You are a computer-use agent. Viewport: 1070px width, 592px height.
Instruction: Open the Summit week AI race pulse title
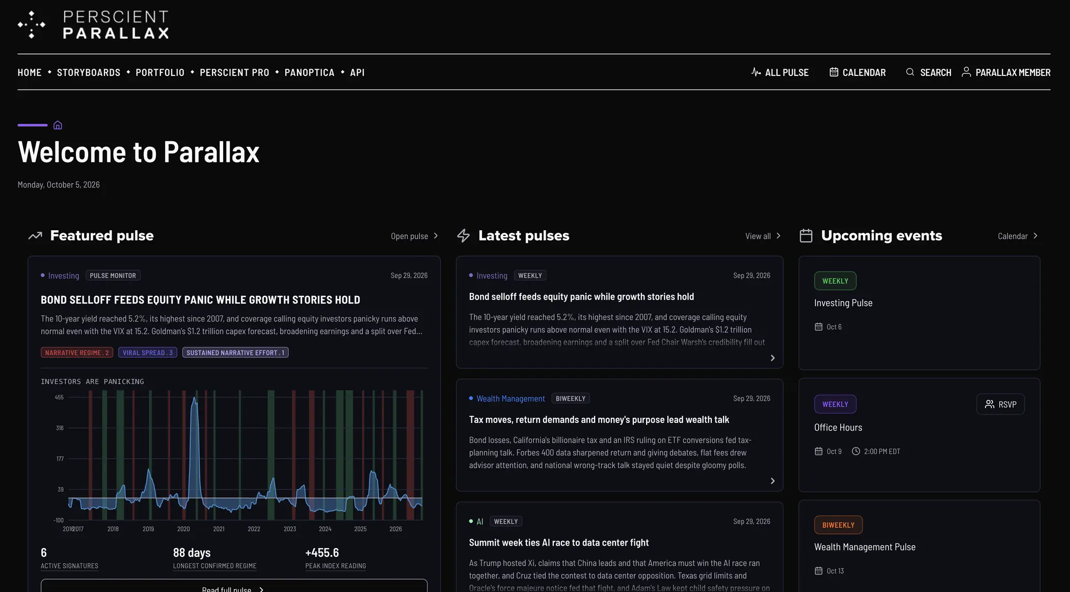558,543
